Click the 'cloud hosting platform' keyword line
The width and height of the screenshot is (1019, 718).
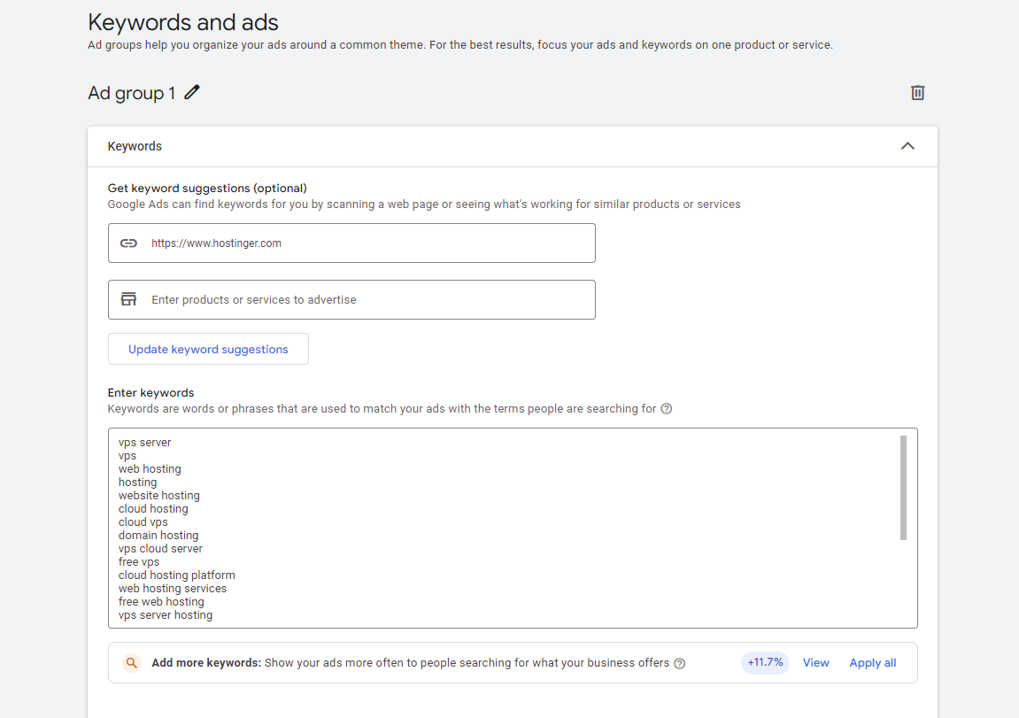click(x=177, y=575)
